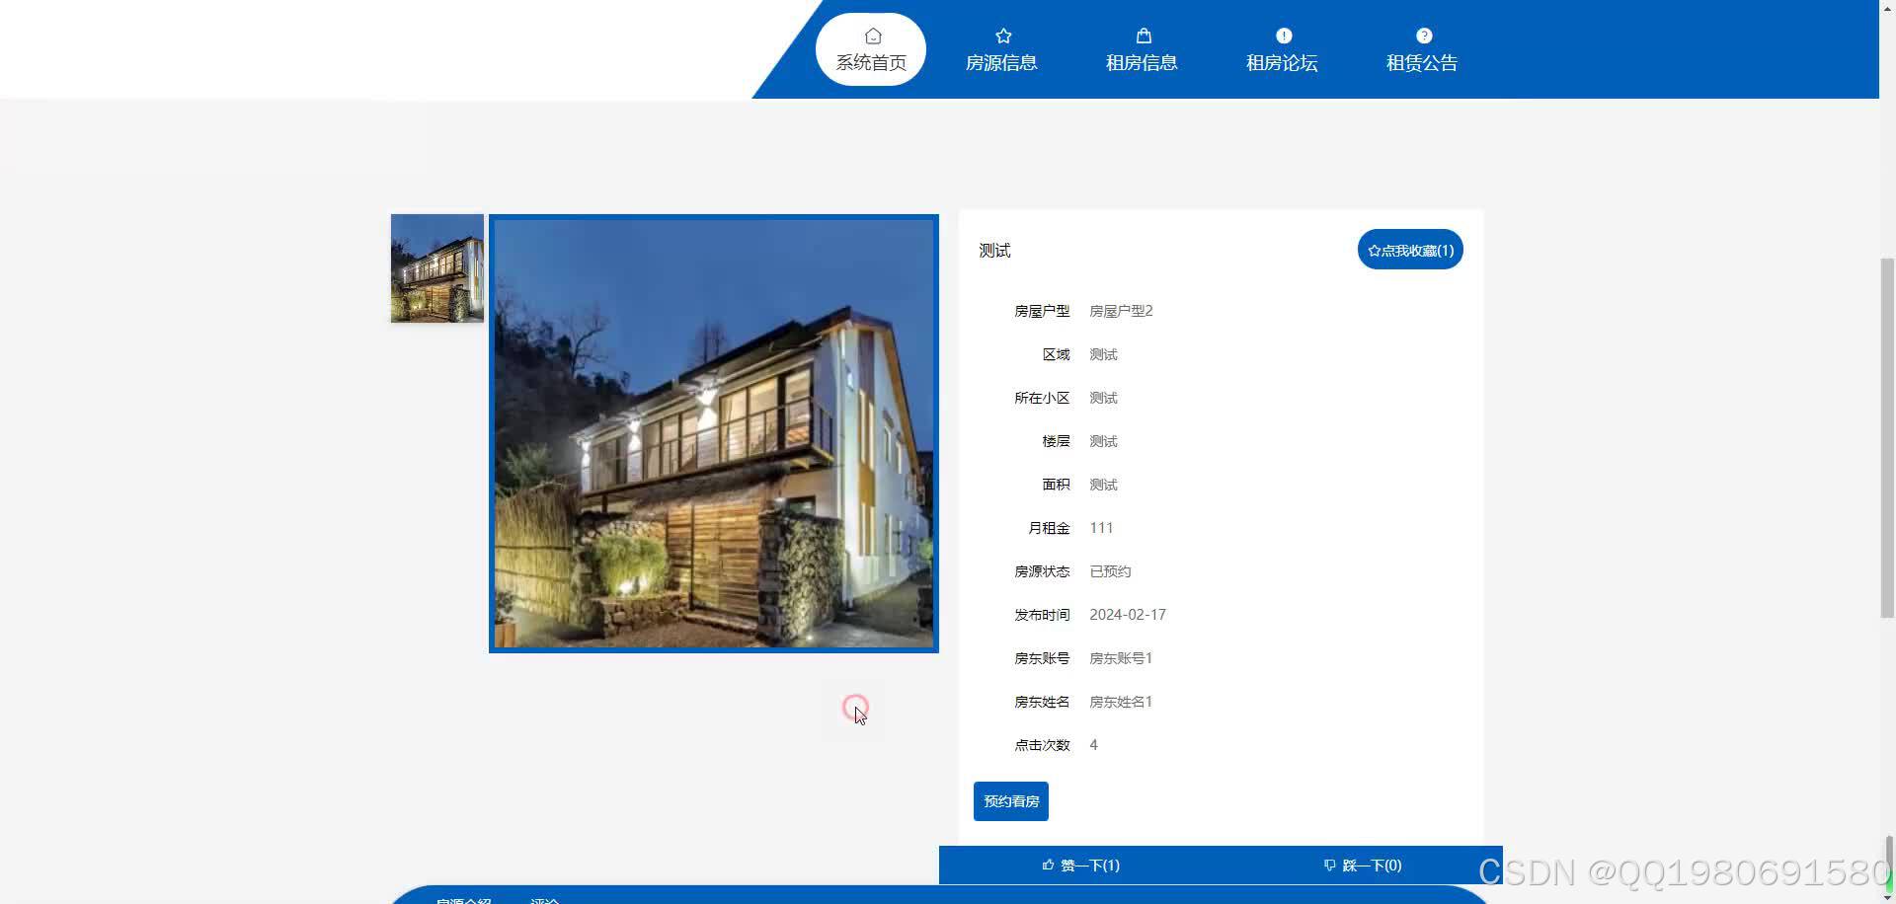This screenshot has width=1896, height=904.
Task: Click the question mark icon above 租赁公告
Action: tap(1422, 35)
